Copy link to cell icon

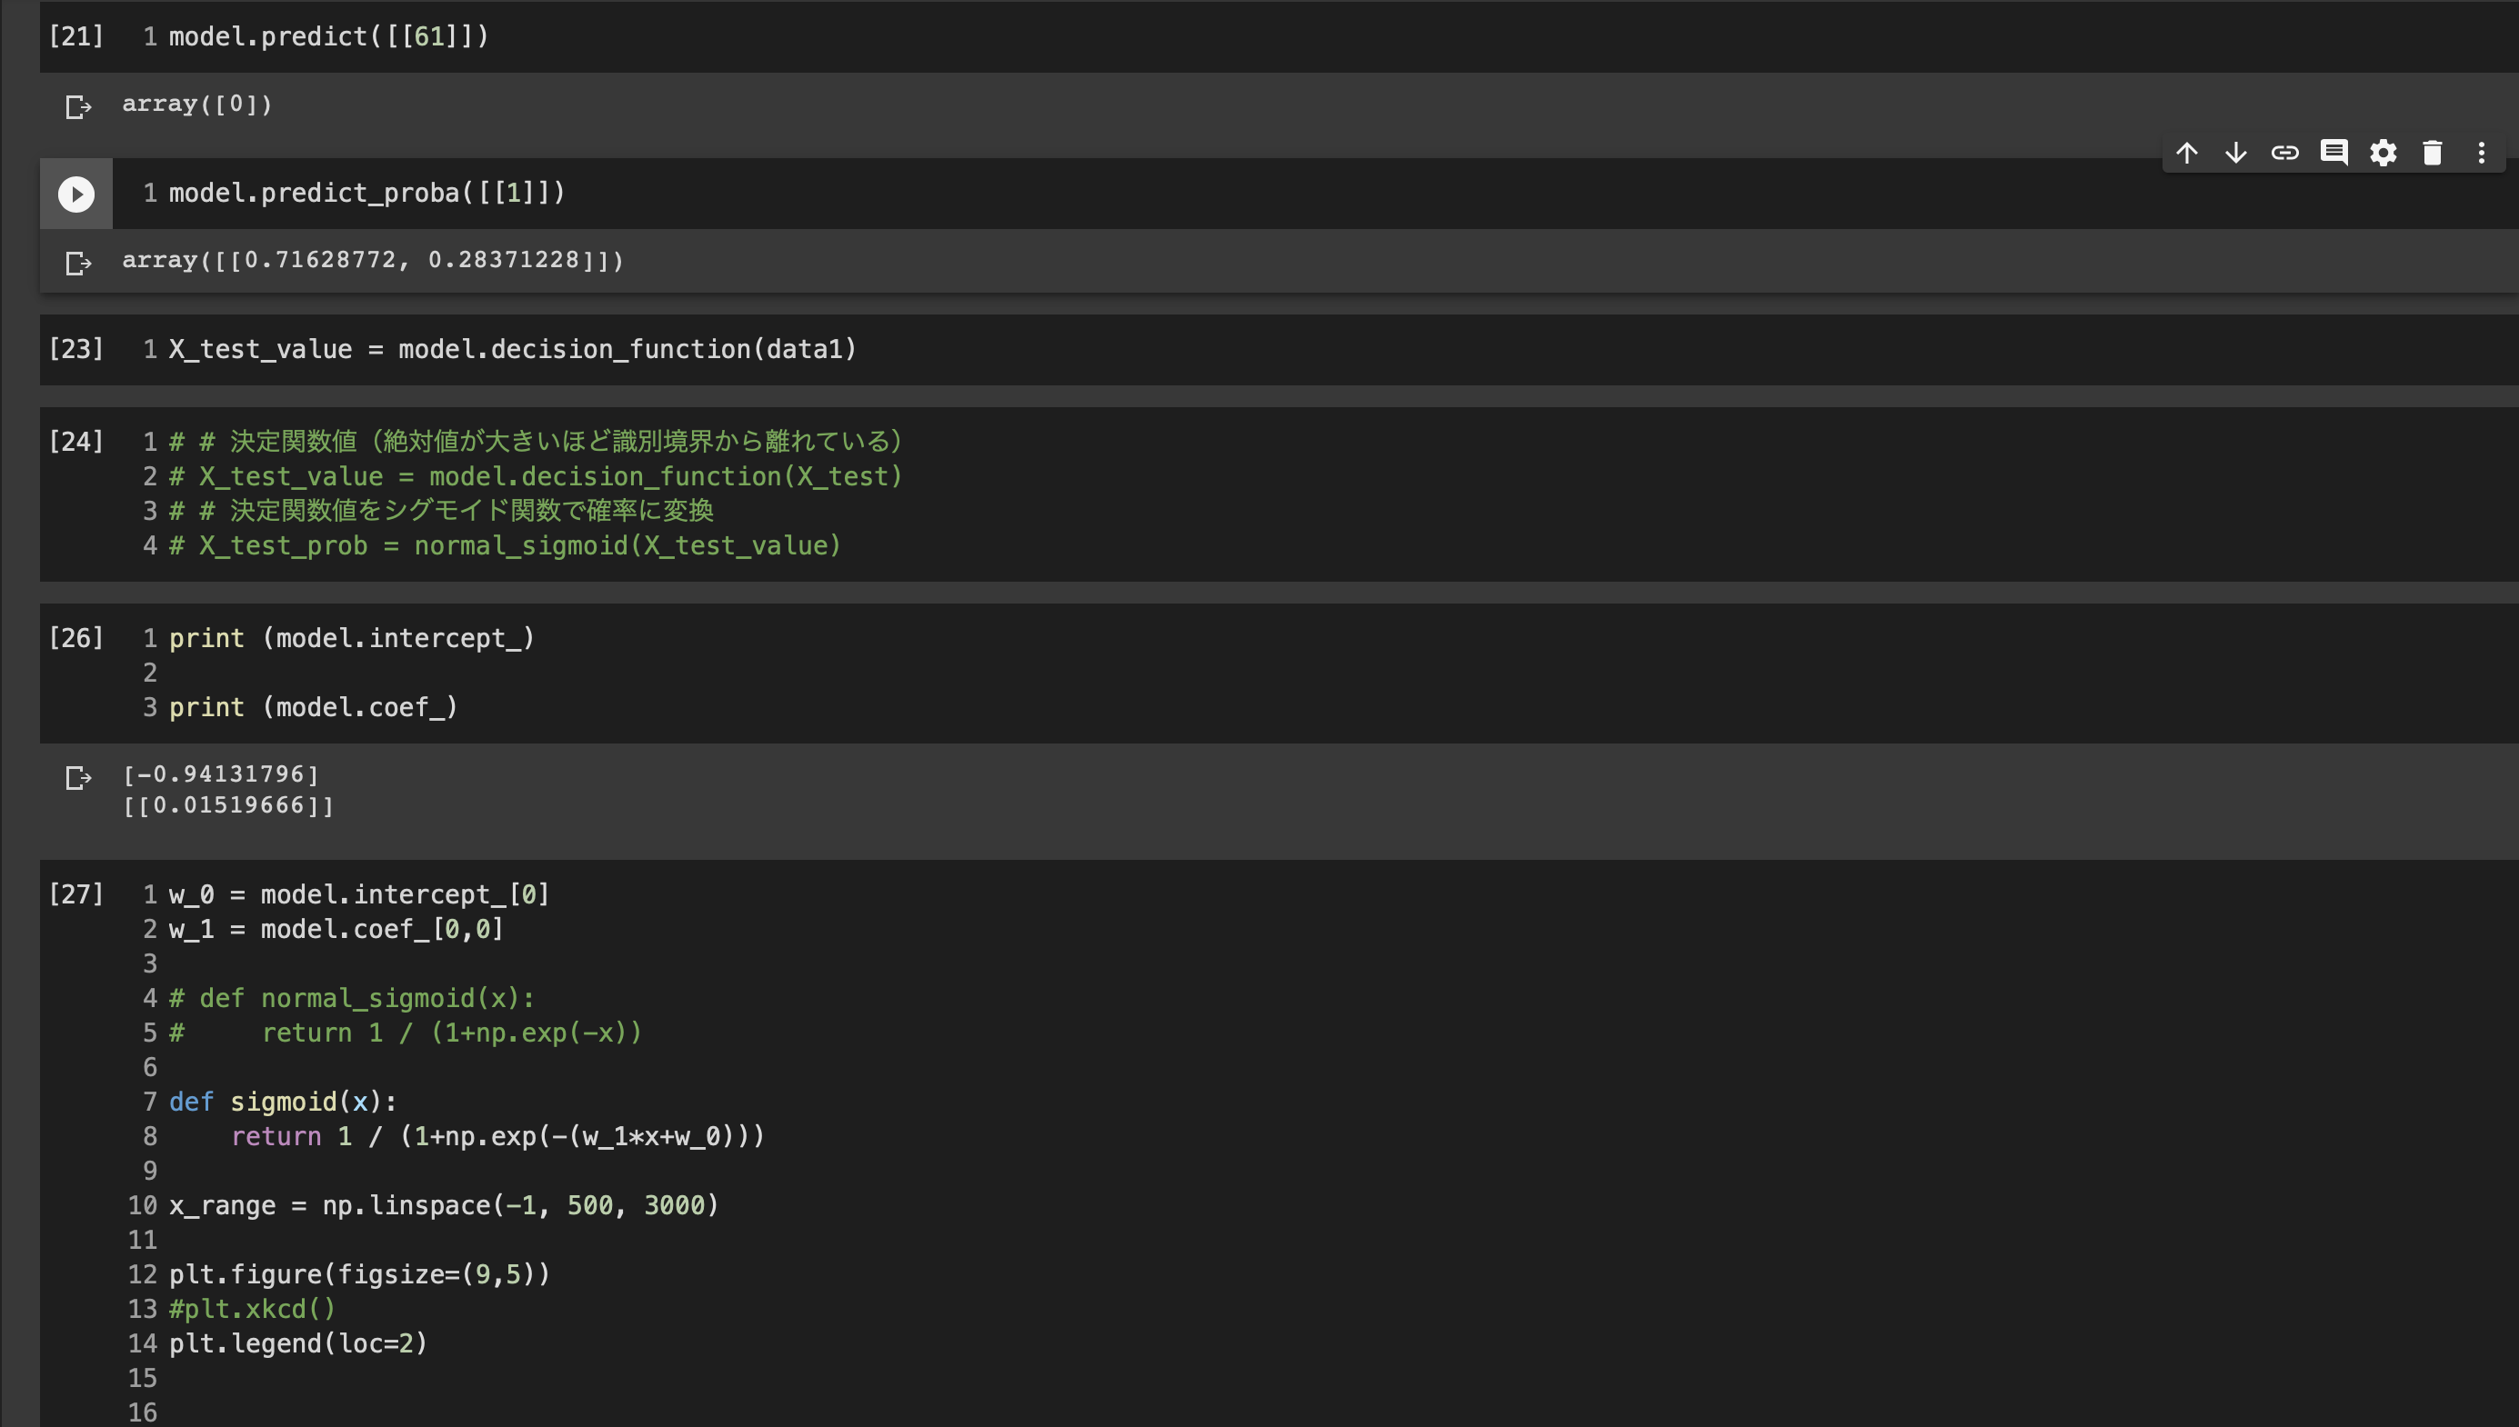(2284, 153)
